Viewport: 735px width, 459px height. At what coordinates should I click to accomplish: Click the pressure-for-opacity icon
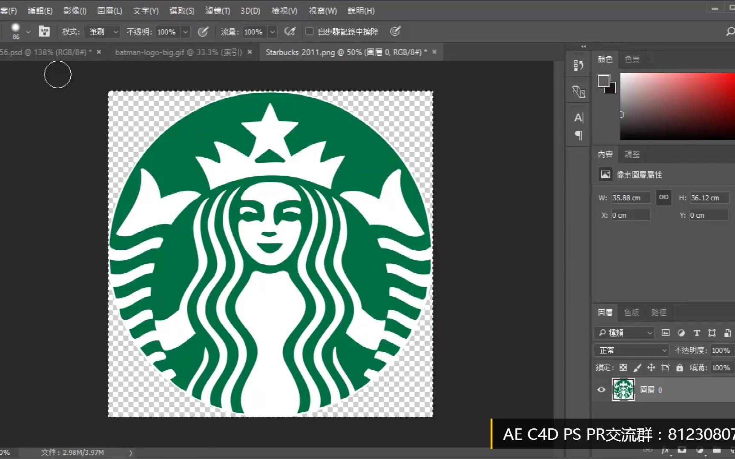[203, 31]
